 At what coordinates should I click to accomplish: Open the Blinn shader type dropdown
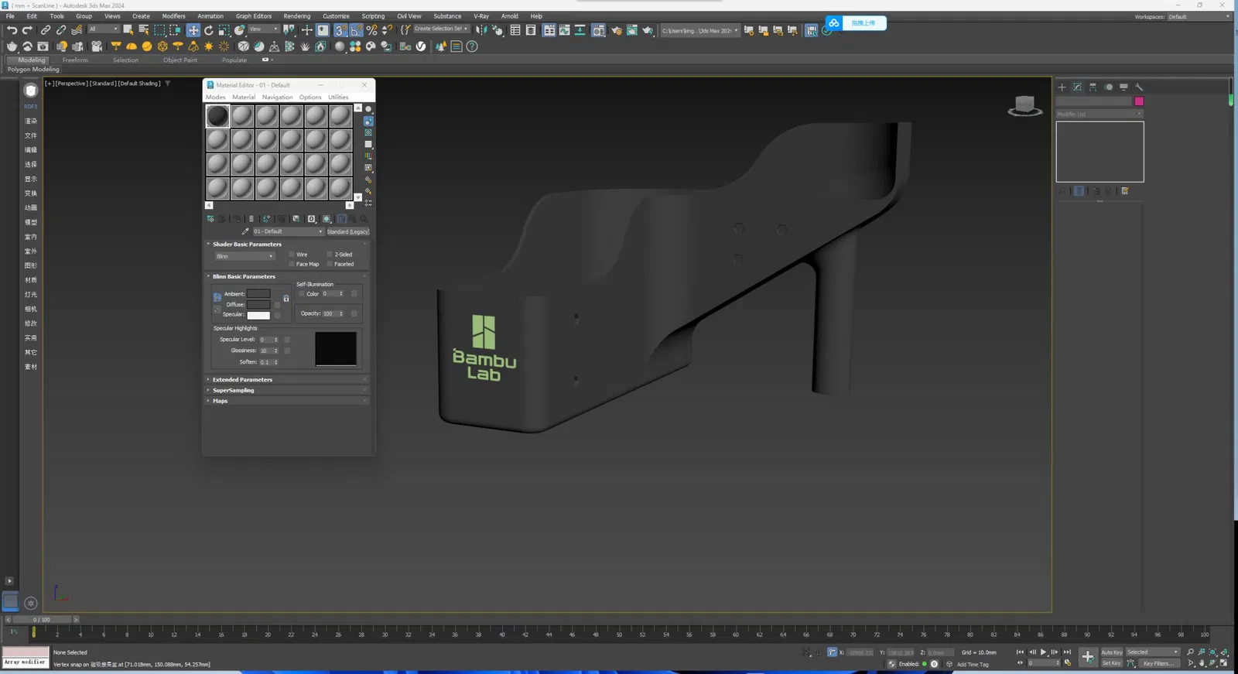click(x=245, y=256)
